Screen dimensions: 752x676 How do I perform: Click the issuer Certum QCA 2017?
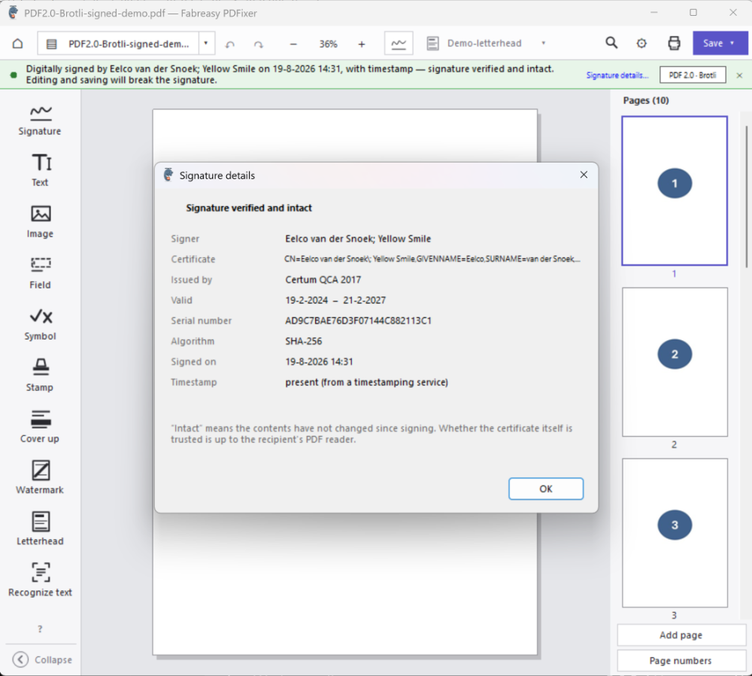tap(323, 280)
